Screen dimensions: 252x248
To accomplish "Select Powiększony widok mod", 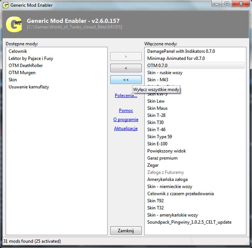I will click(x=167, y=151).
